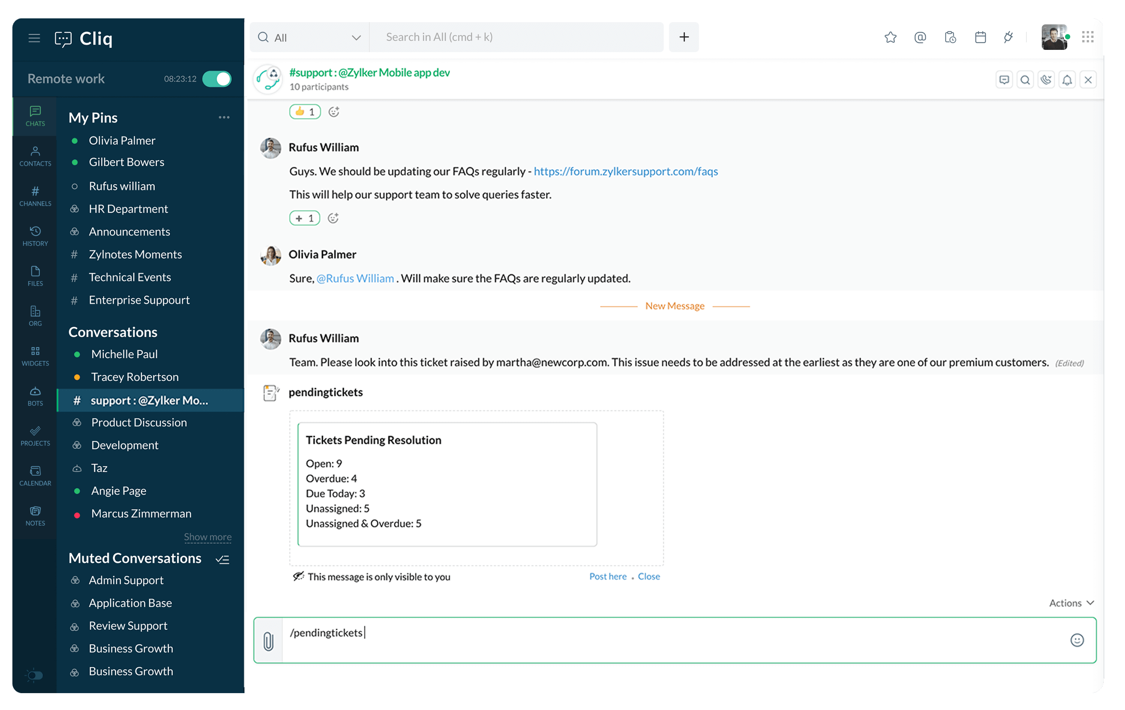1125x710 pixels.
Task: Click the starred messages icon
Action: point(890,37)
